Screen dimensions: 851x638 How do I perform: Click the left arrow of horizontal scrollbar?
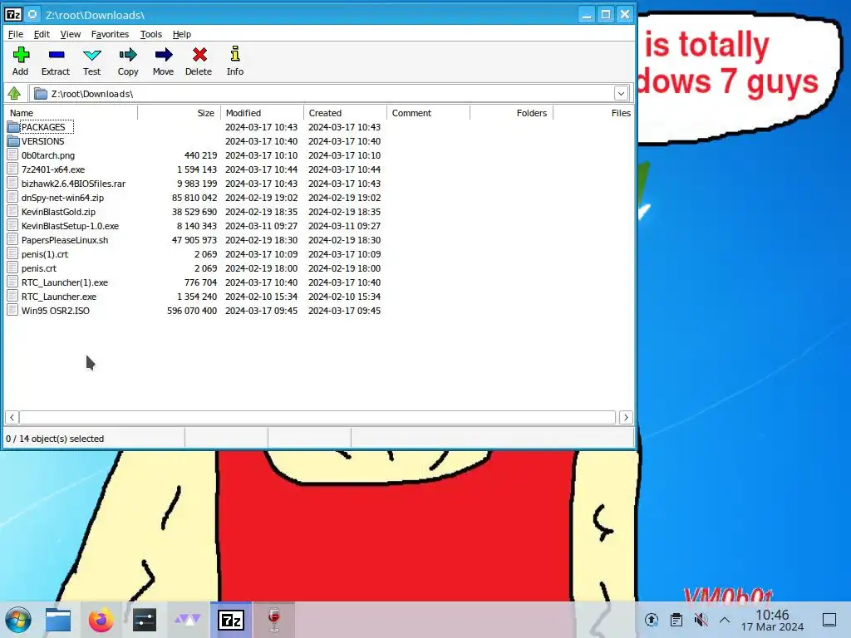click(x=12, y=417)
